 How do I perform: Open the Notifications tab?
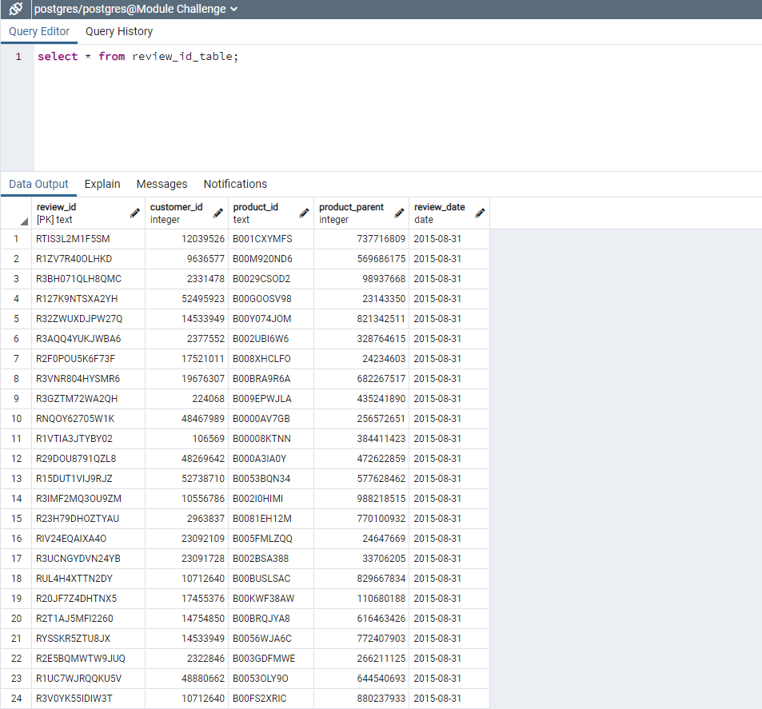pos(235,184)
